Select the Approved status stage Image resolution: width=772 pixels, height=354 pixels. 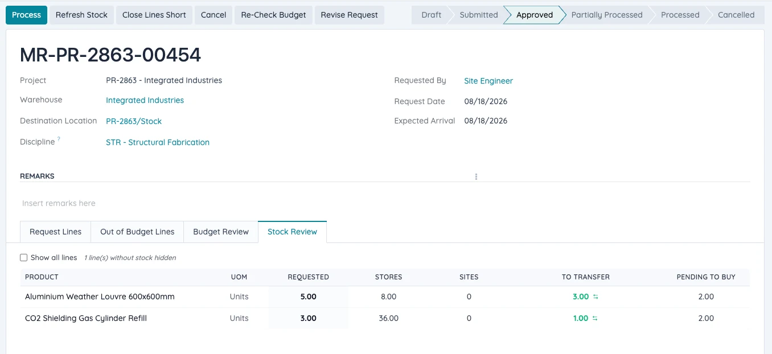535,15
